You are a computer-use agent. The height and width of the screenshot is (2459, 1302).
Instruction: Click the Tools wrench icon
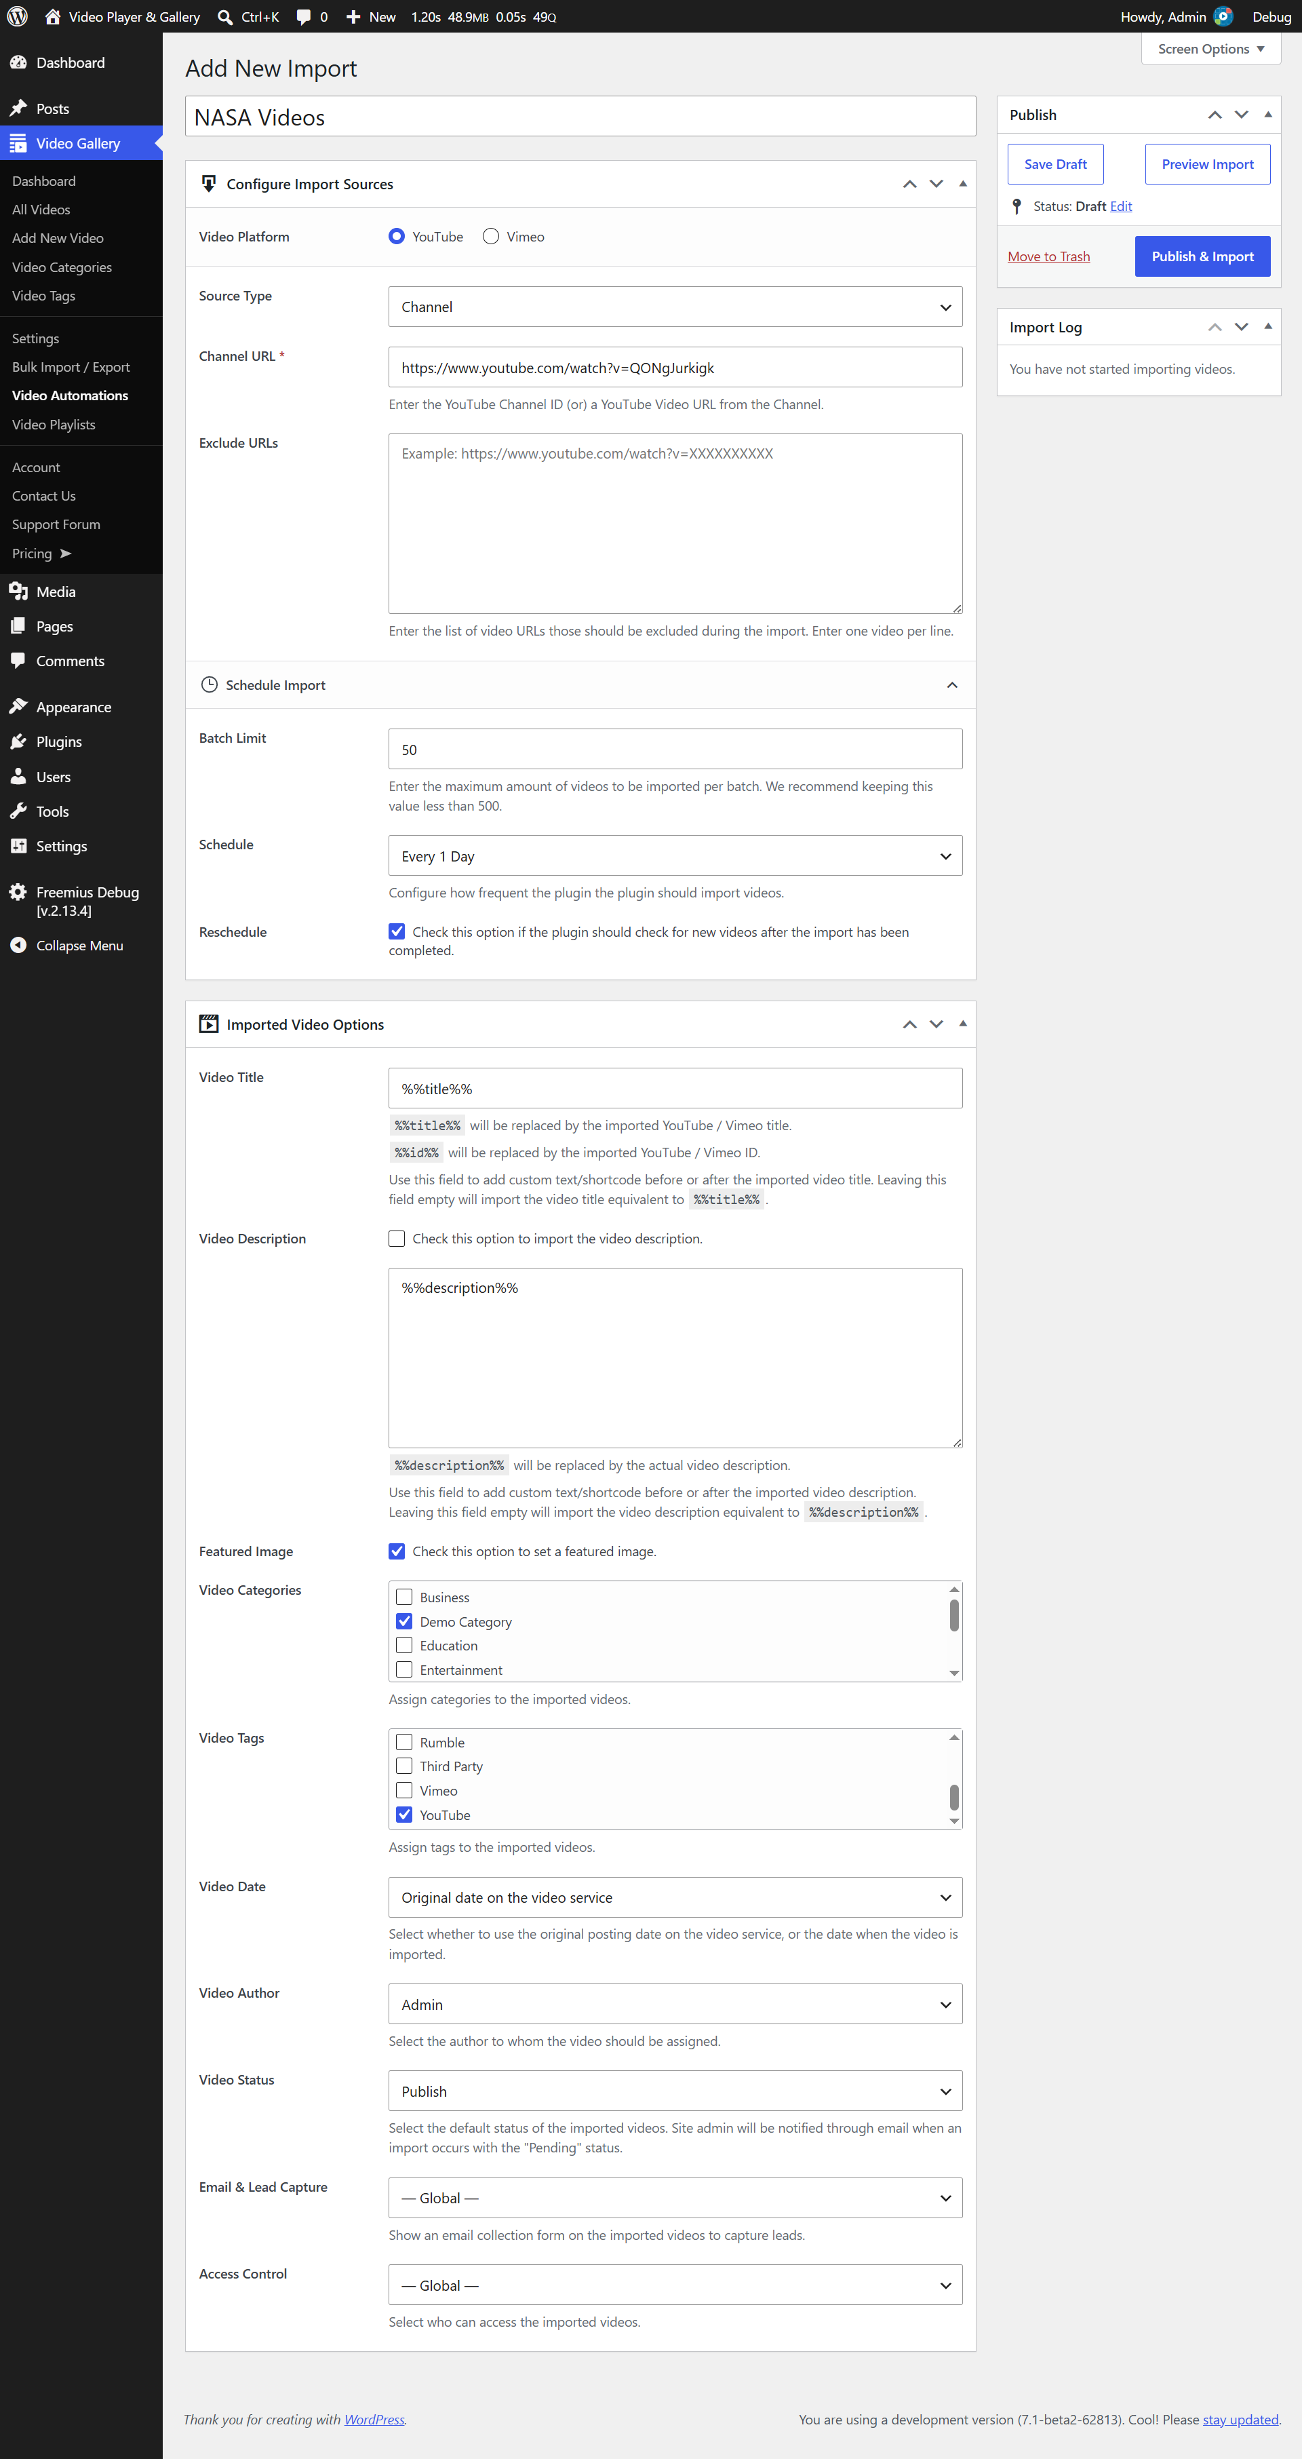[x=18, y=811]
